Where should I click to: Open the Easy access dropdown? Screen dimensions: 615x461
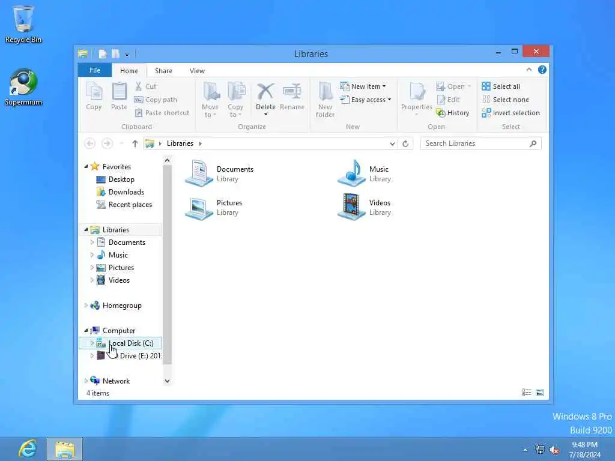pos(366,100)
